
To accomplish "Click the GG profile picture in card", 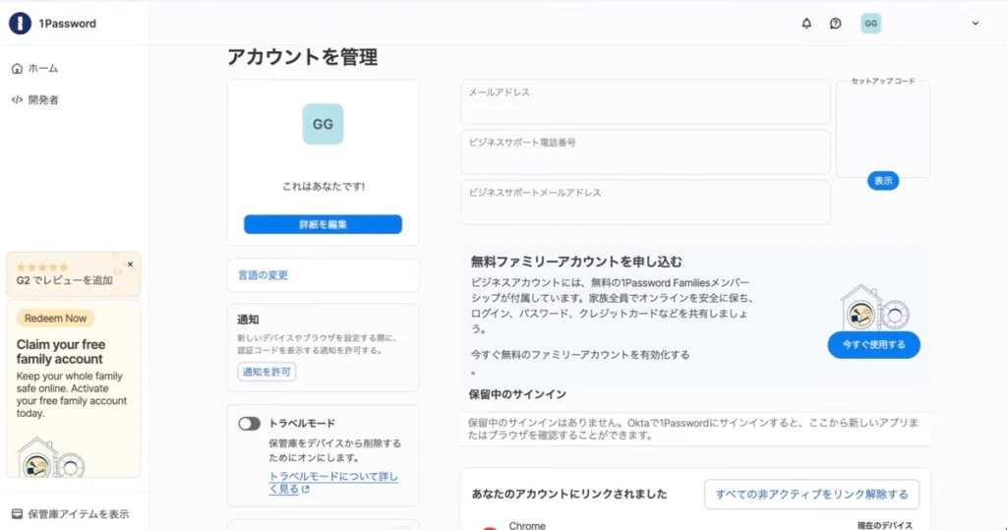I will tap(323, 125).
